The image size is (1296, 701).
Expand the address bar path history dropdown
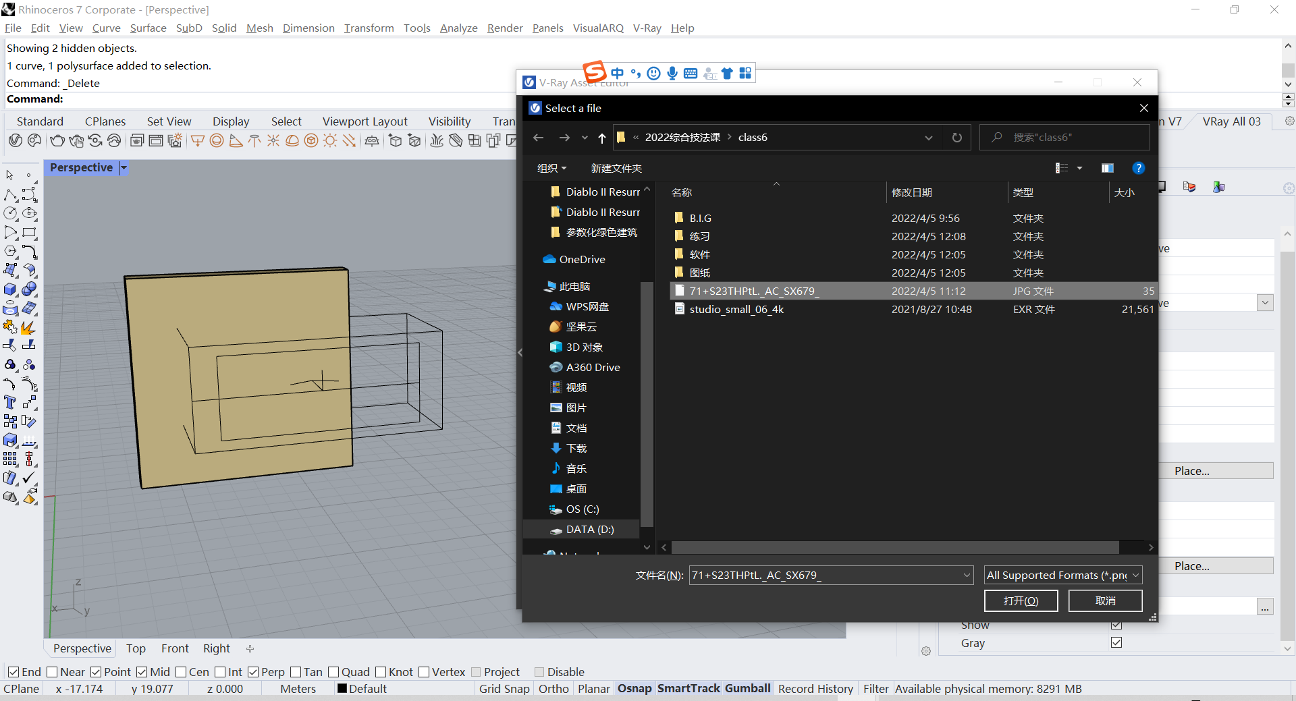pyautogui.click(x=929, y=138)
